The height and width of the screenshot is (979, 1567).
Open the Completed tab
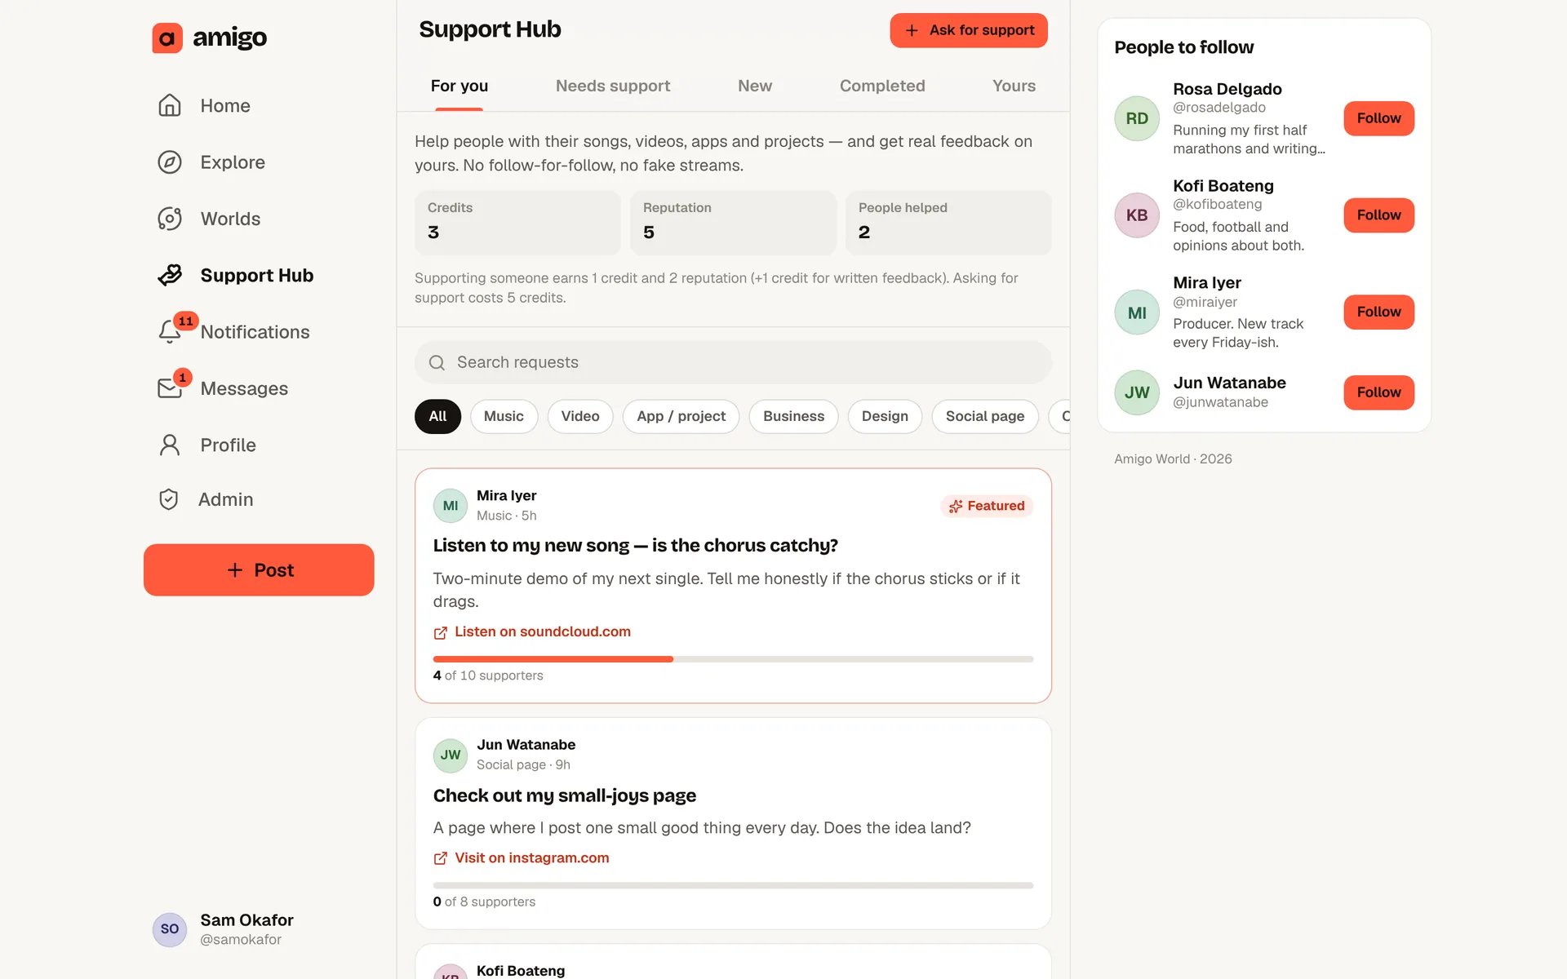882,86
